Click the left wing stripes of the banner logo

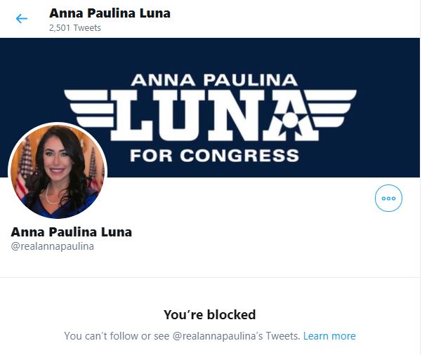tap(89, 108)
